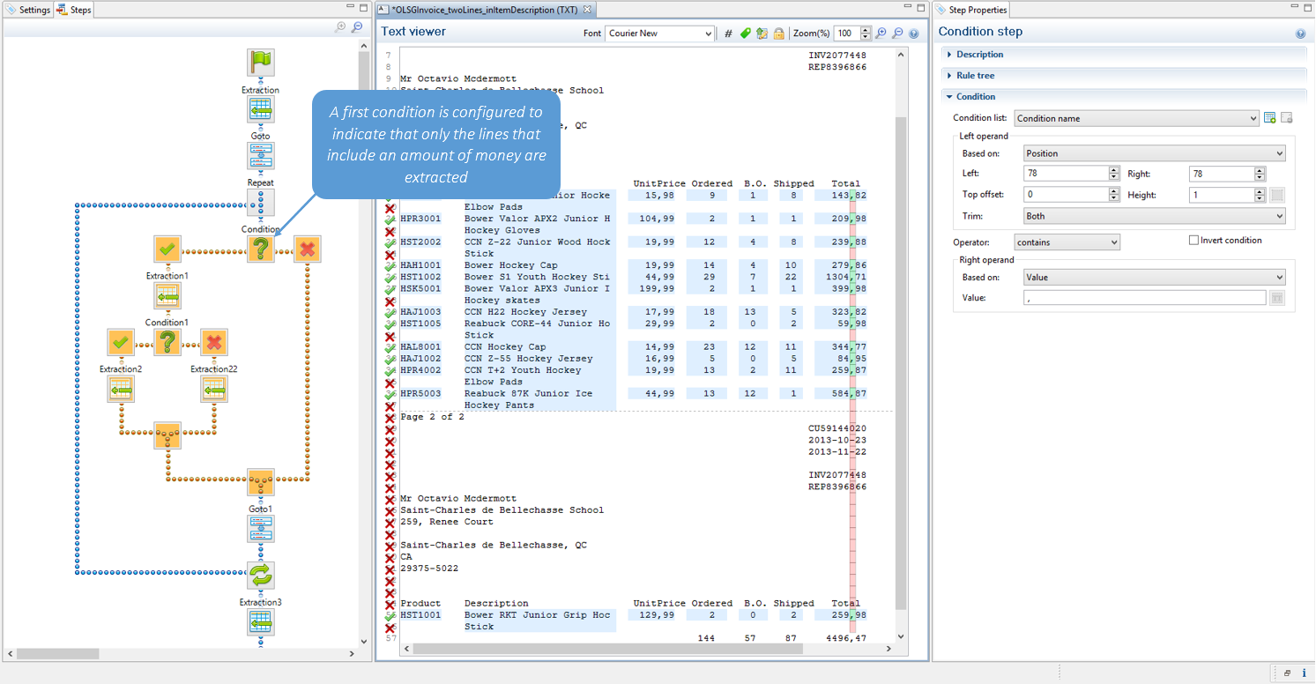Click the green tag icon in toolbar
Image resolution: width=1316 pixels, height=684 pixels.
coord(745,33)
